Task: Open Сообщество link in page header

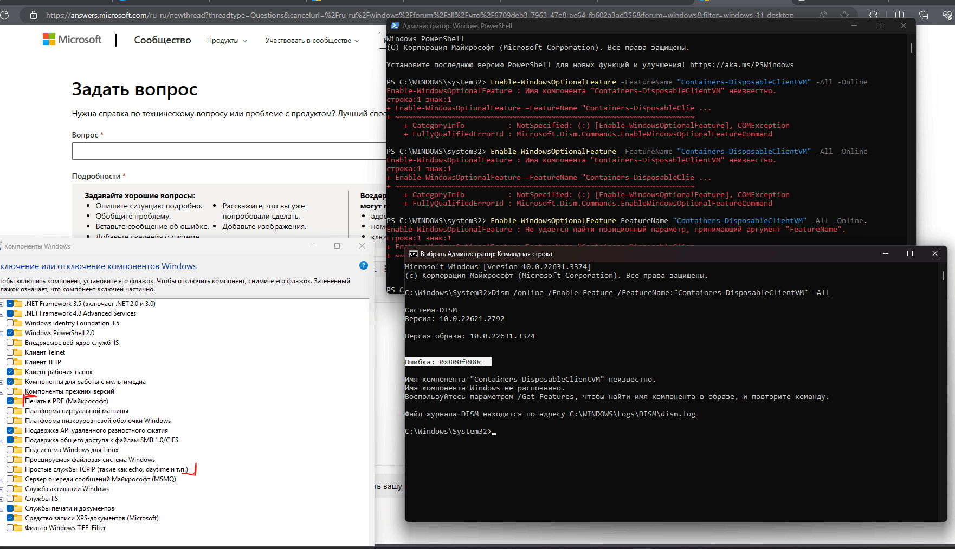Action: pos(163,40)
